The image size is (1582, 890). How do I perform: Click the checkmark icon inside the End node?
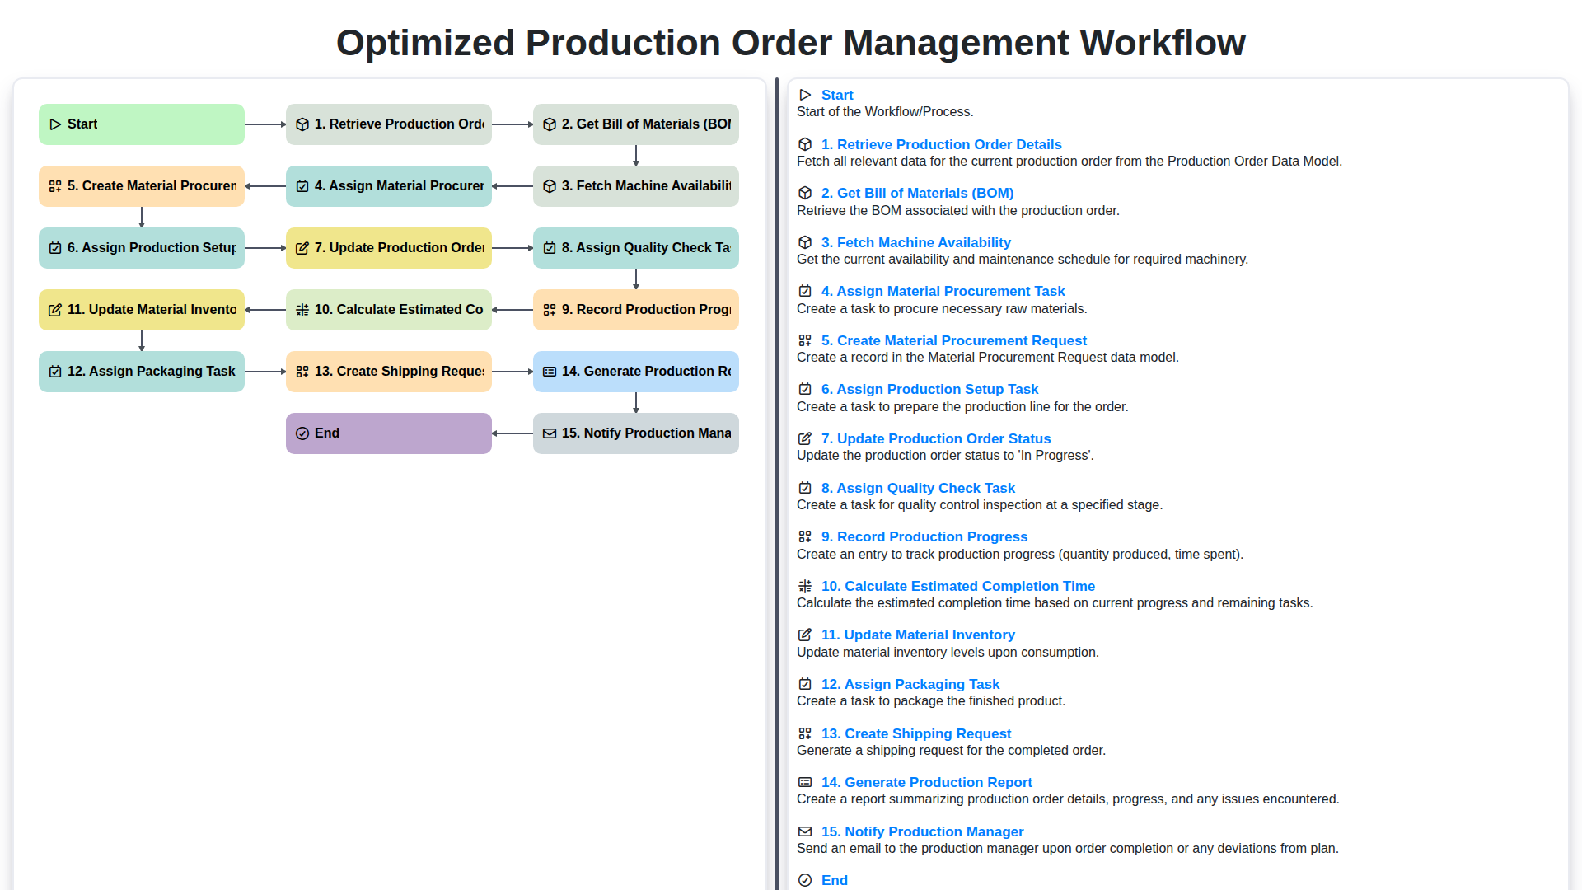(x=302, y=433)
